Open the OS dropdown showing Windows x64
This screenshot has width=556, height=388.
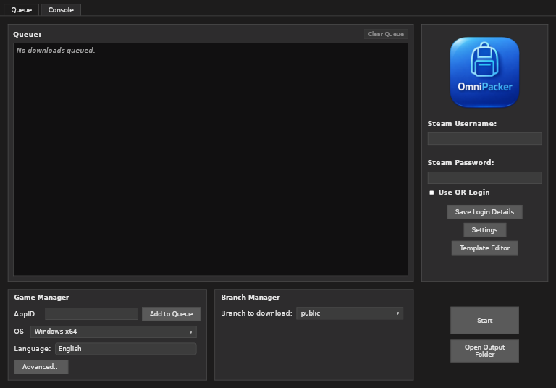click(x=113, y=332)
